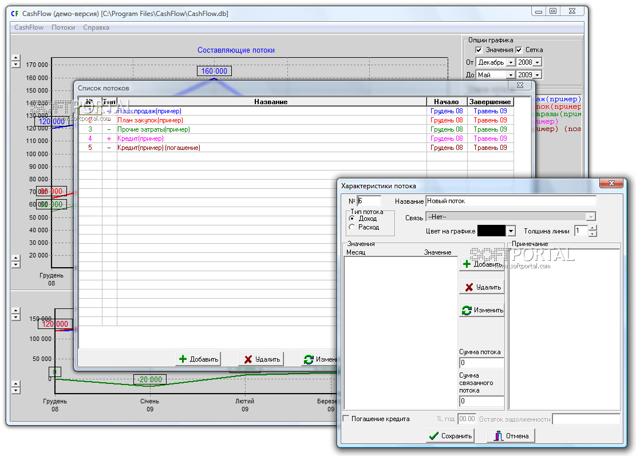Click Удалить in Список потоков window

(261, 359)
